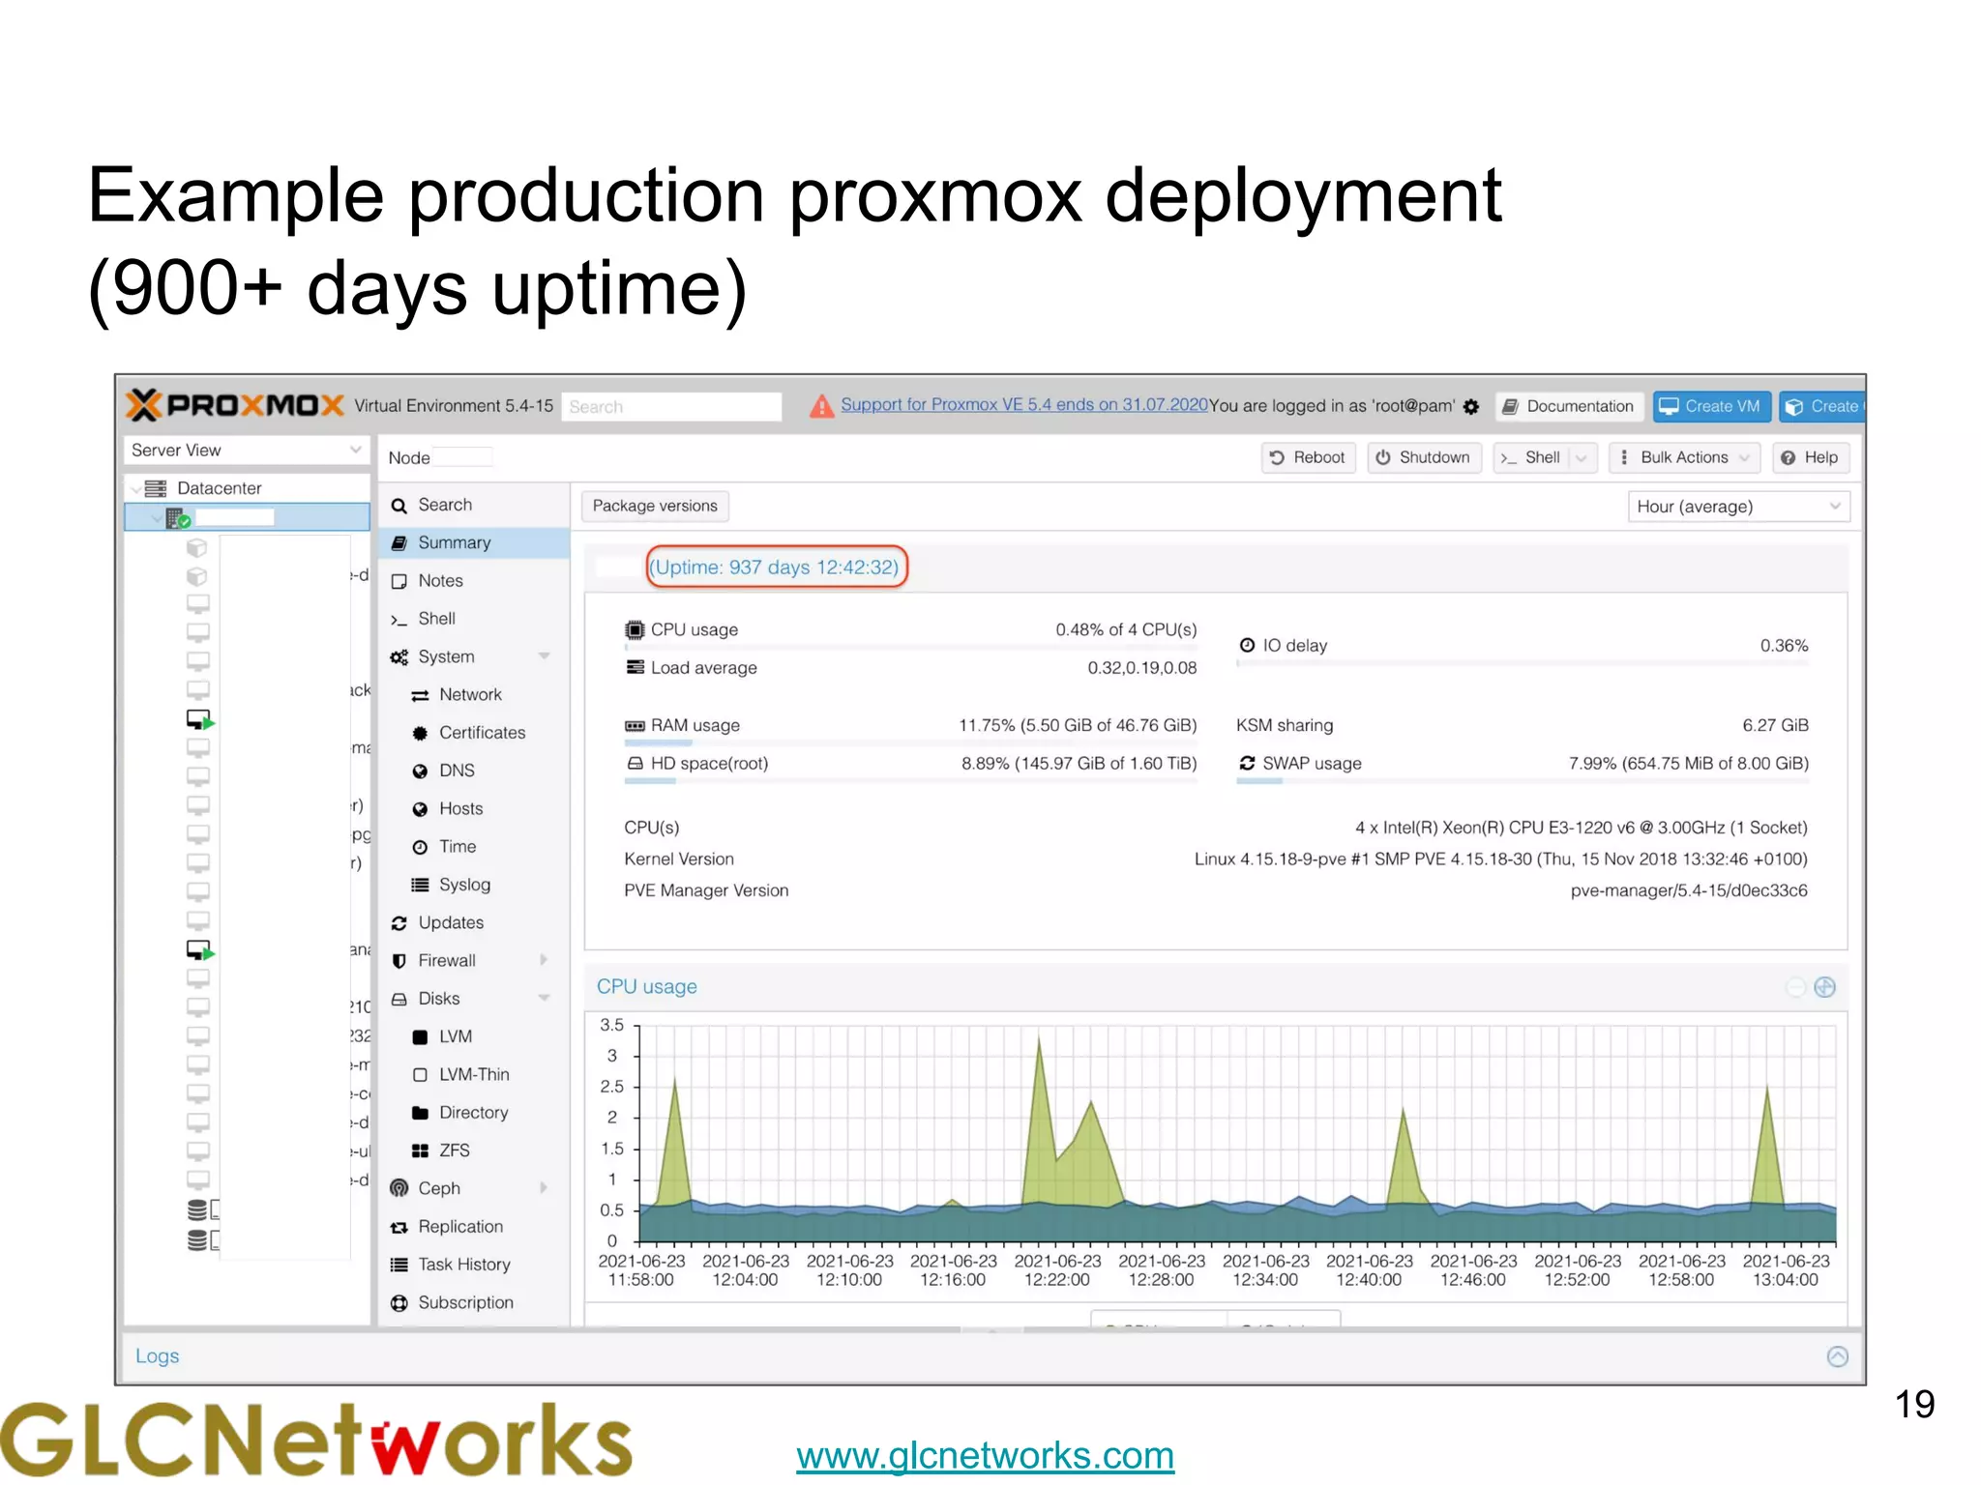Image resolution: width=1981 pixels, height=1485 pixels.
Task: Click the Logs panel label
Action: coord(157,1355)
